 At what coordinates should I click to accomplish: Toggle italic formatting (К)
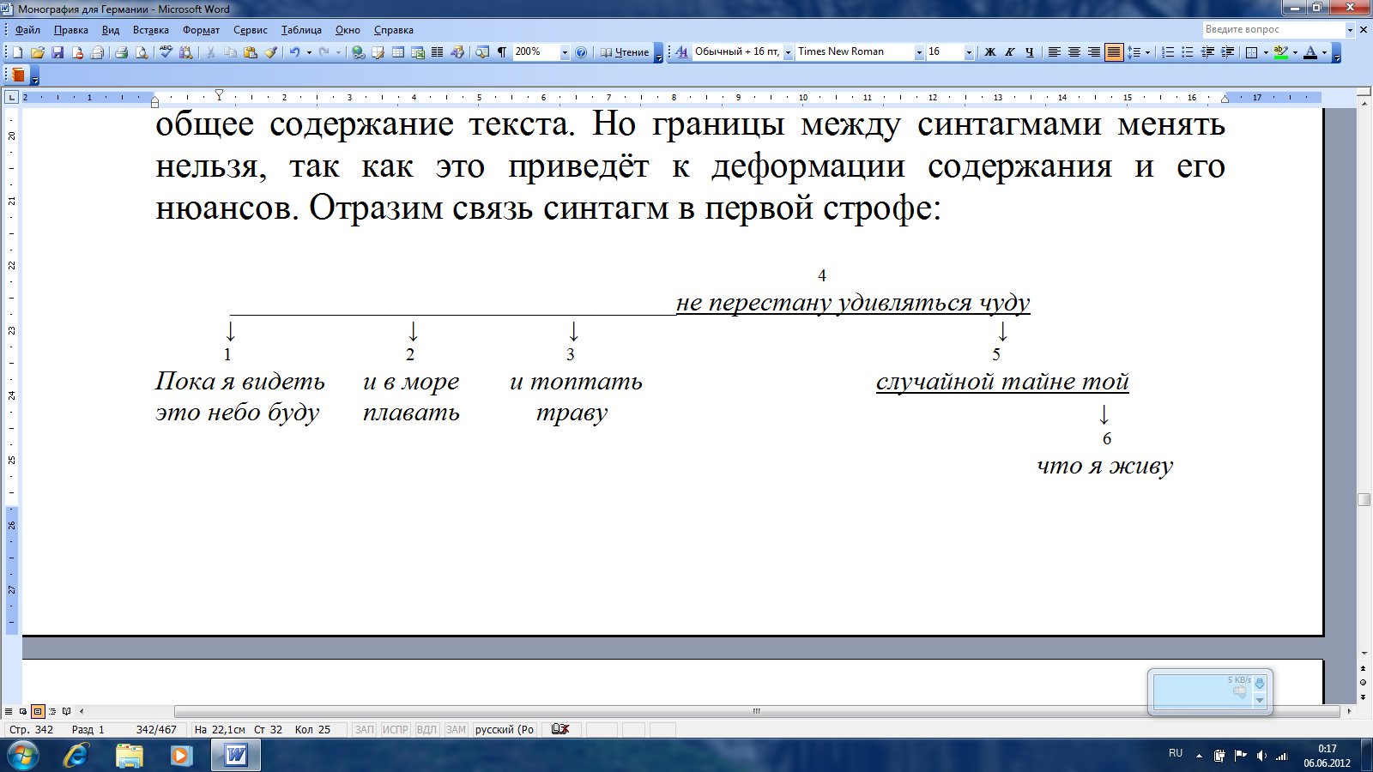pyautogui.click(x=1009, y=52)
